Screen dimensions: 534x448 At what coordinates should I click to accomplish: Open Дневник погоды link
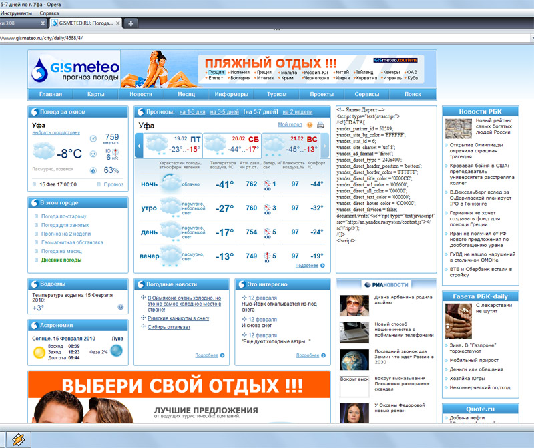click(61, 260)
